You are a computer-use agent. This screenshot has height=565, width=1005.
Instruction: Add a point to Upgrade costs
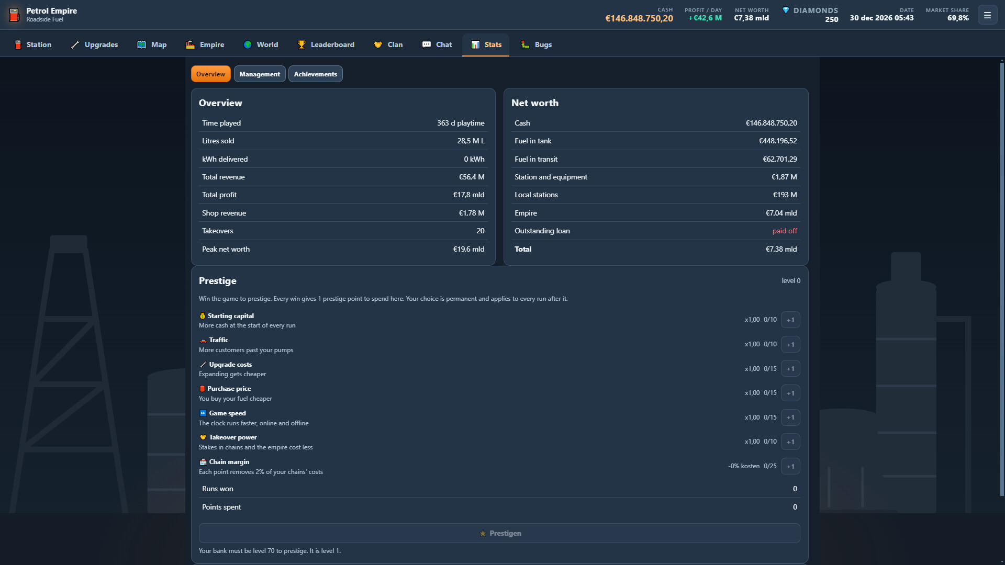click(x=790, y=368)
